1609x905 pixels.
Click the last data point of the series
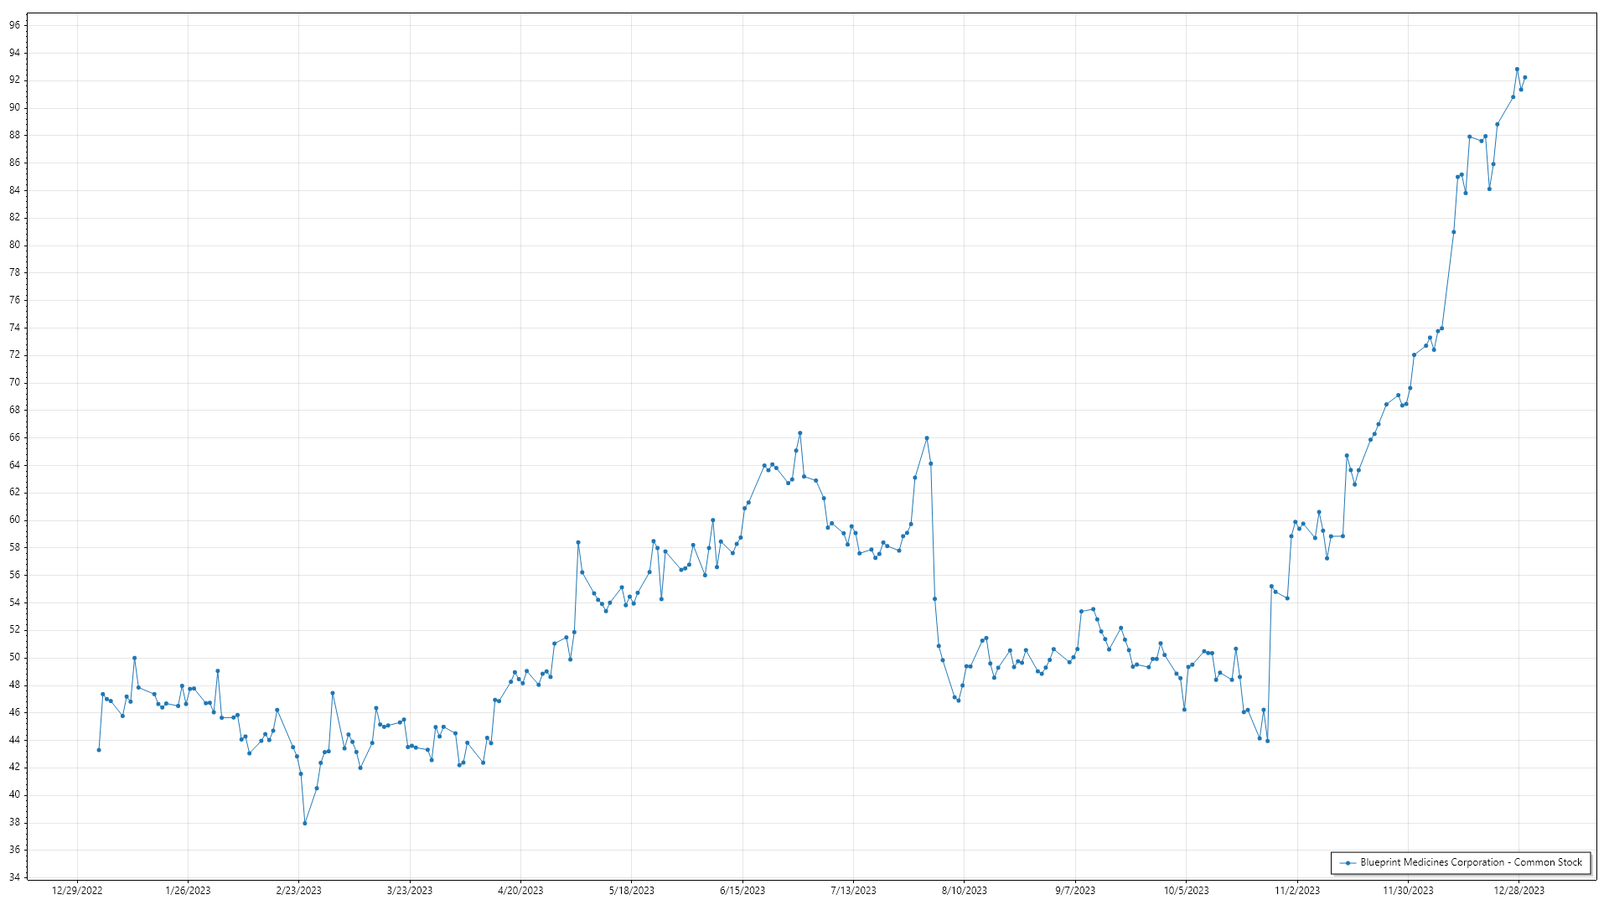[1524, 77]
